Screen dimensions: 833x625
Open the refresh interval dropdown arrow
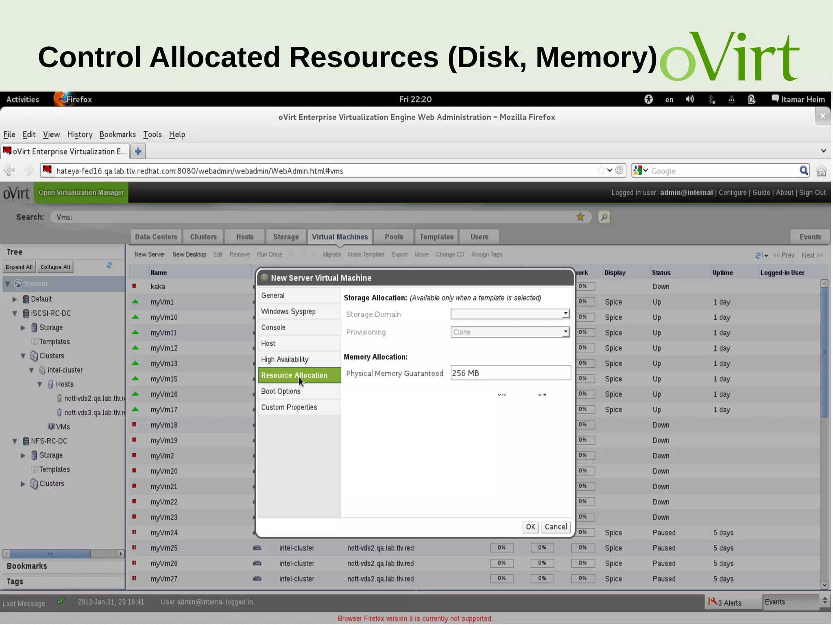click(x=766, y=256)
